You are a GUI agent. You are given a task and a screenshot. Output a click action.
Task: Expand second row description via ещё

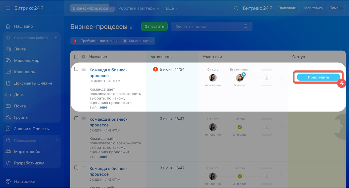click(x=104, y=157)
